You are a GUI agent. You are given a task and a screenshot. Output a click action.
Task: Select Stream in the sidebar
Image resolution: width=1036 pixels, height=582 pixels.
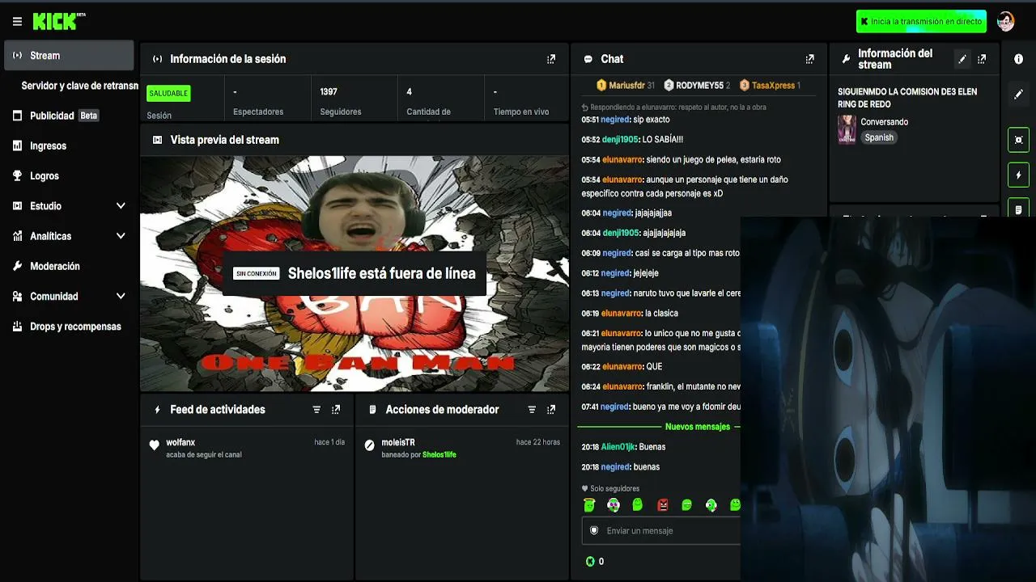[x=69, y=56]
